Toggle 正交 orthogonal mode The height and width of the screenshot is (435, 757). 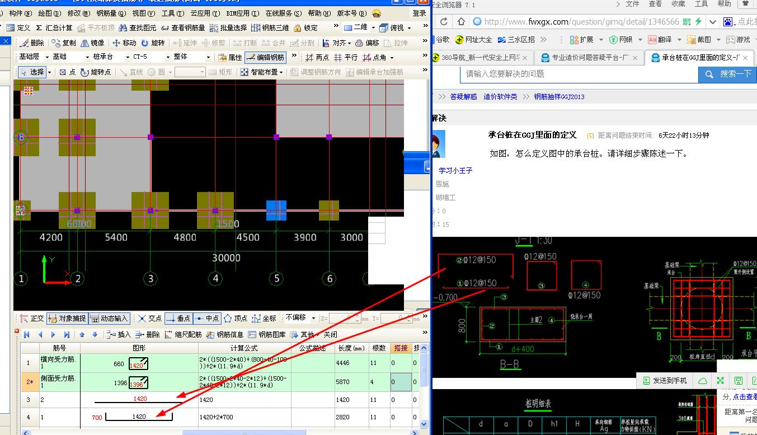tap(31, 318)
